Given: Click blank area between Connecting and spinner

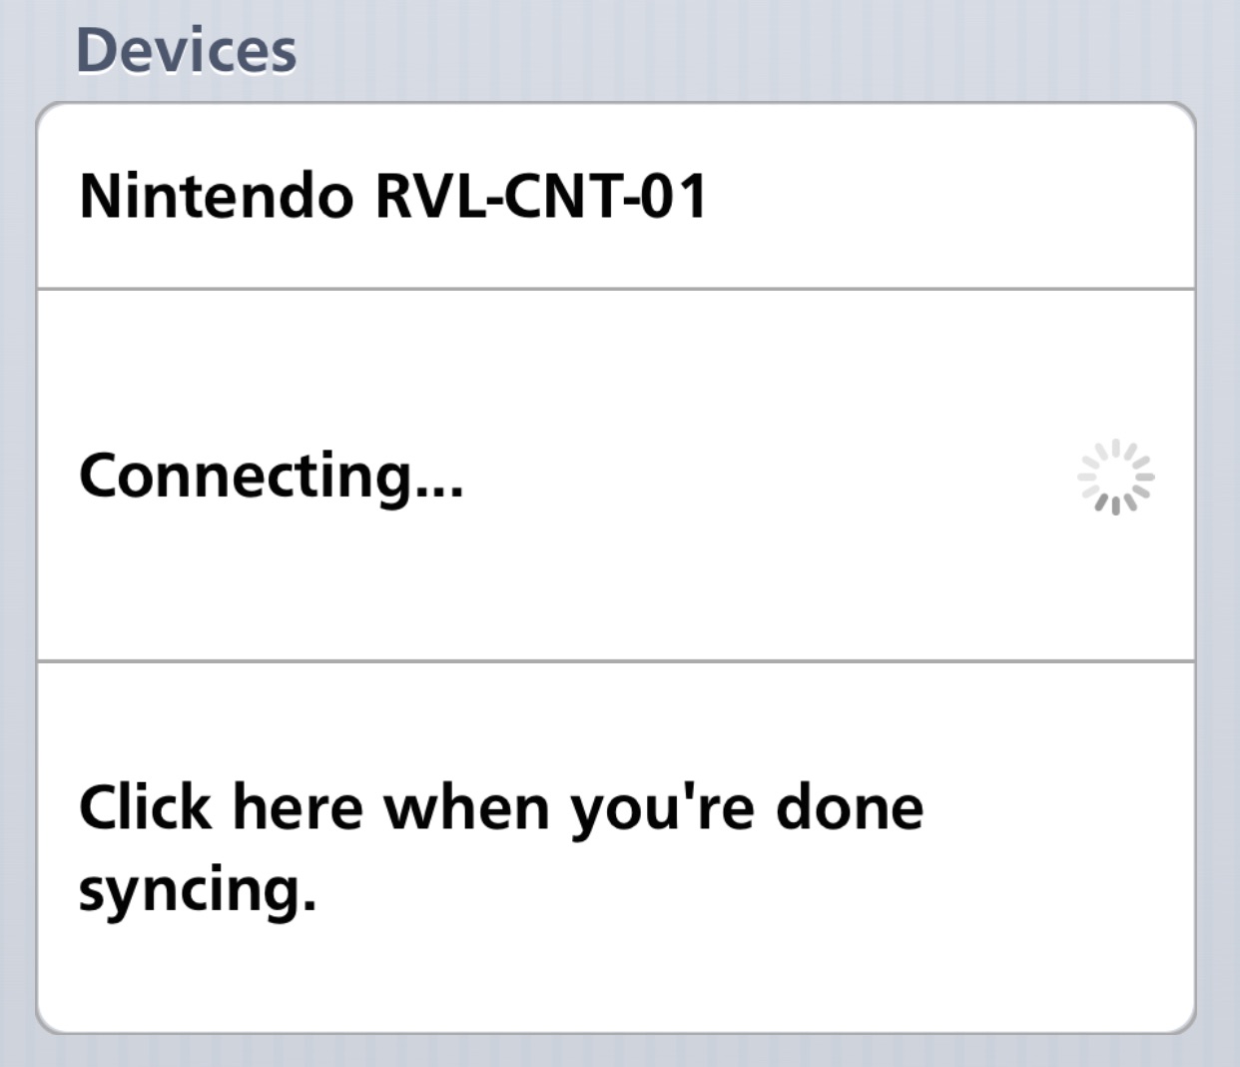Looking at the screenshot, I should tap(769, 477).
